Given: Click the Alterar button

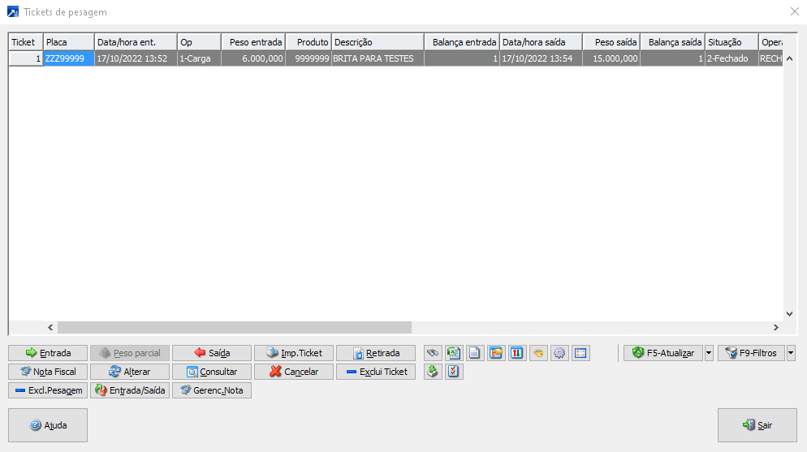Looking at the screenshot, I should (x=130, y=372).
